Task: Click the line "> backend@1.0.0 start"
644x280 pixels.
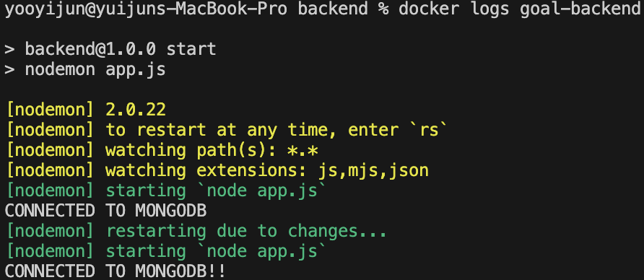Action: point(110,49)
